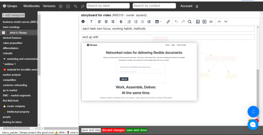Insert a bulleted list
Screen dimensions: 263x135
click(136, 22)
